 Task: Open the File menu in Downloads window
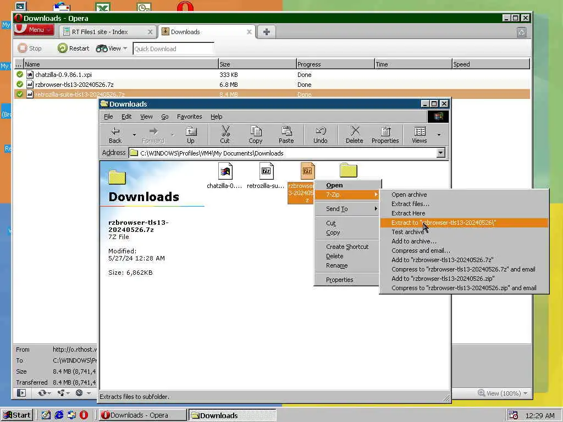tap(108, 116)
